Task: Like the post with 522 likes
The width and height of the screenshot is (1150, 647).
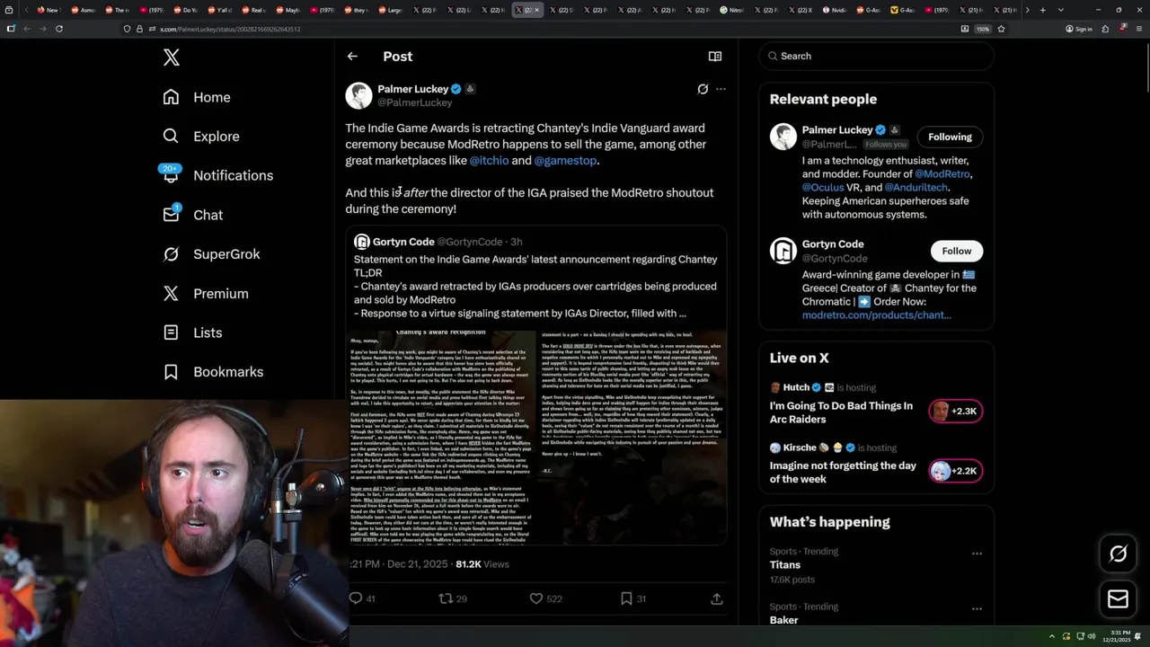Action: (547, 598)
